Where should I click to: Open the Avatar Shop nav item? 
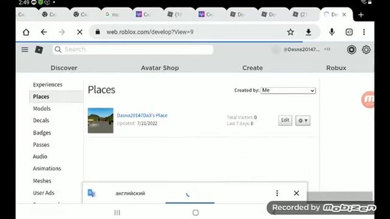[160, 68]
